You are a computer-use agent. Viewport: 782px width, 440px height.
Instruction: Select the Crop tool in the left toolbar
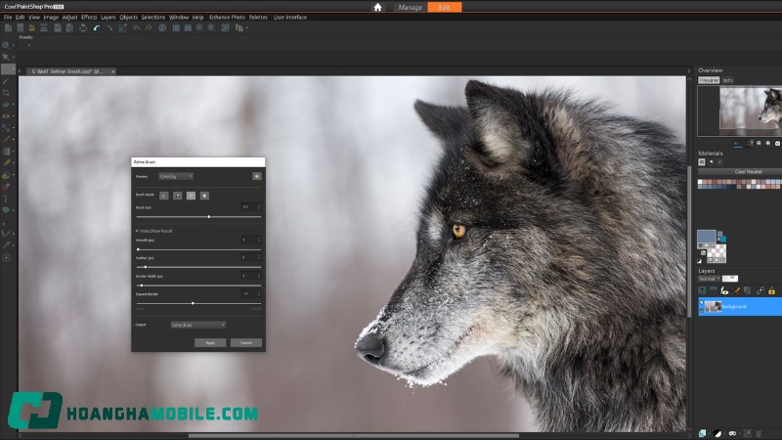(6, 92)
